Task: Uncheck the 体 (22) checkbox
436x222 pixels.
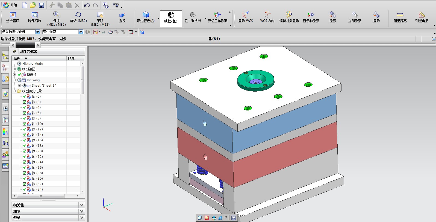Action: tap(25, 157)
